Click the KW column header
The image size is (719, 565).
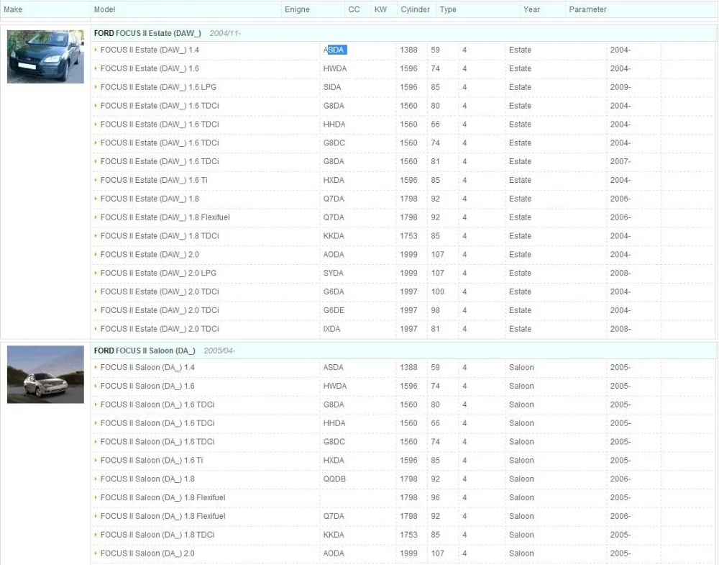pyautogui.click(x=380, y=9)
